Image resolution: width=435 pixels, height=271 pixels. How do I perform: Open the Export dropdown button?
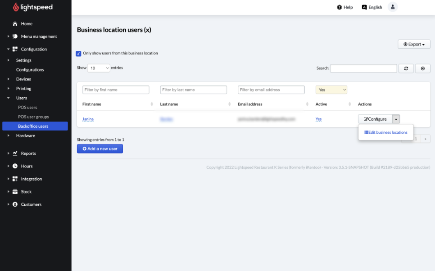[414, 44]
